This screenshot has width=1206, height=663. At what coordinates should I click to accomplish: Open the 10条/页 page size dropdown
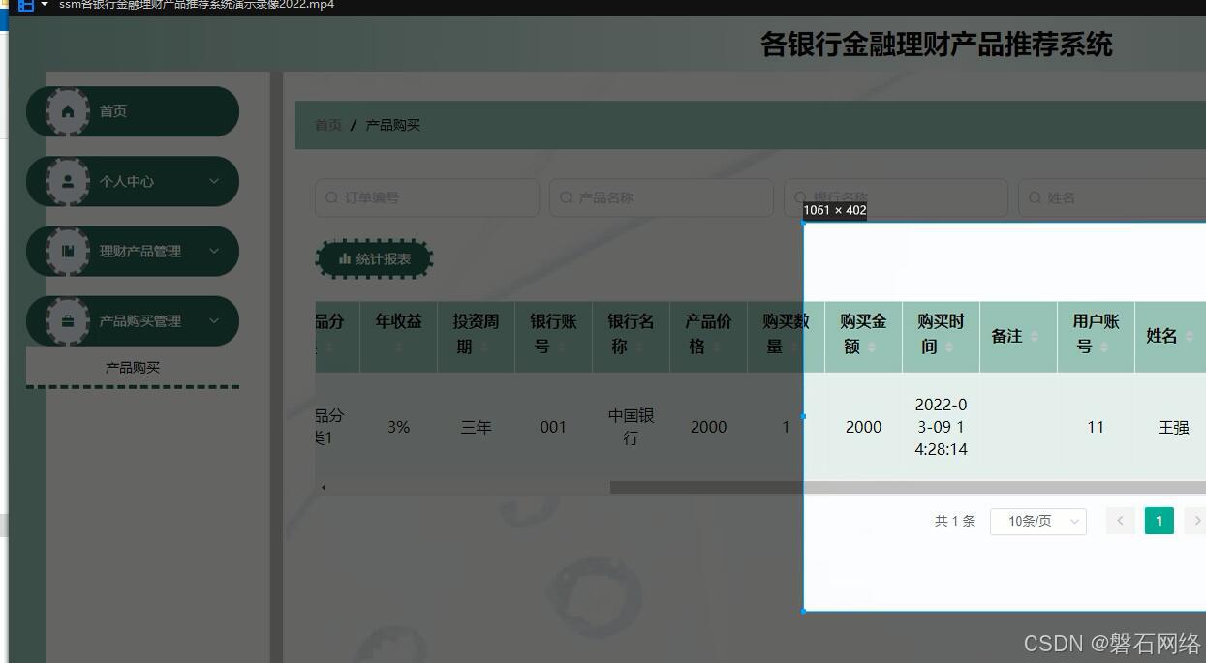click(1037, 521)
